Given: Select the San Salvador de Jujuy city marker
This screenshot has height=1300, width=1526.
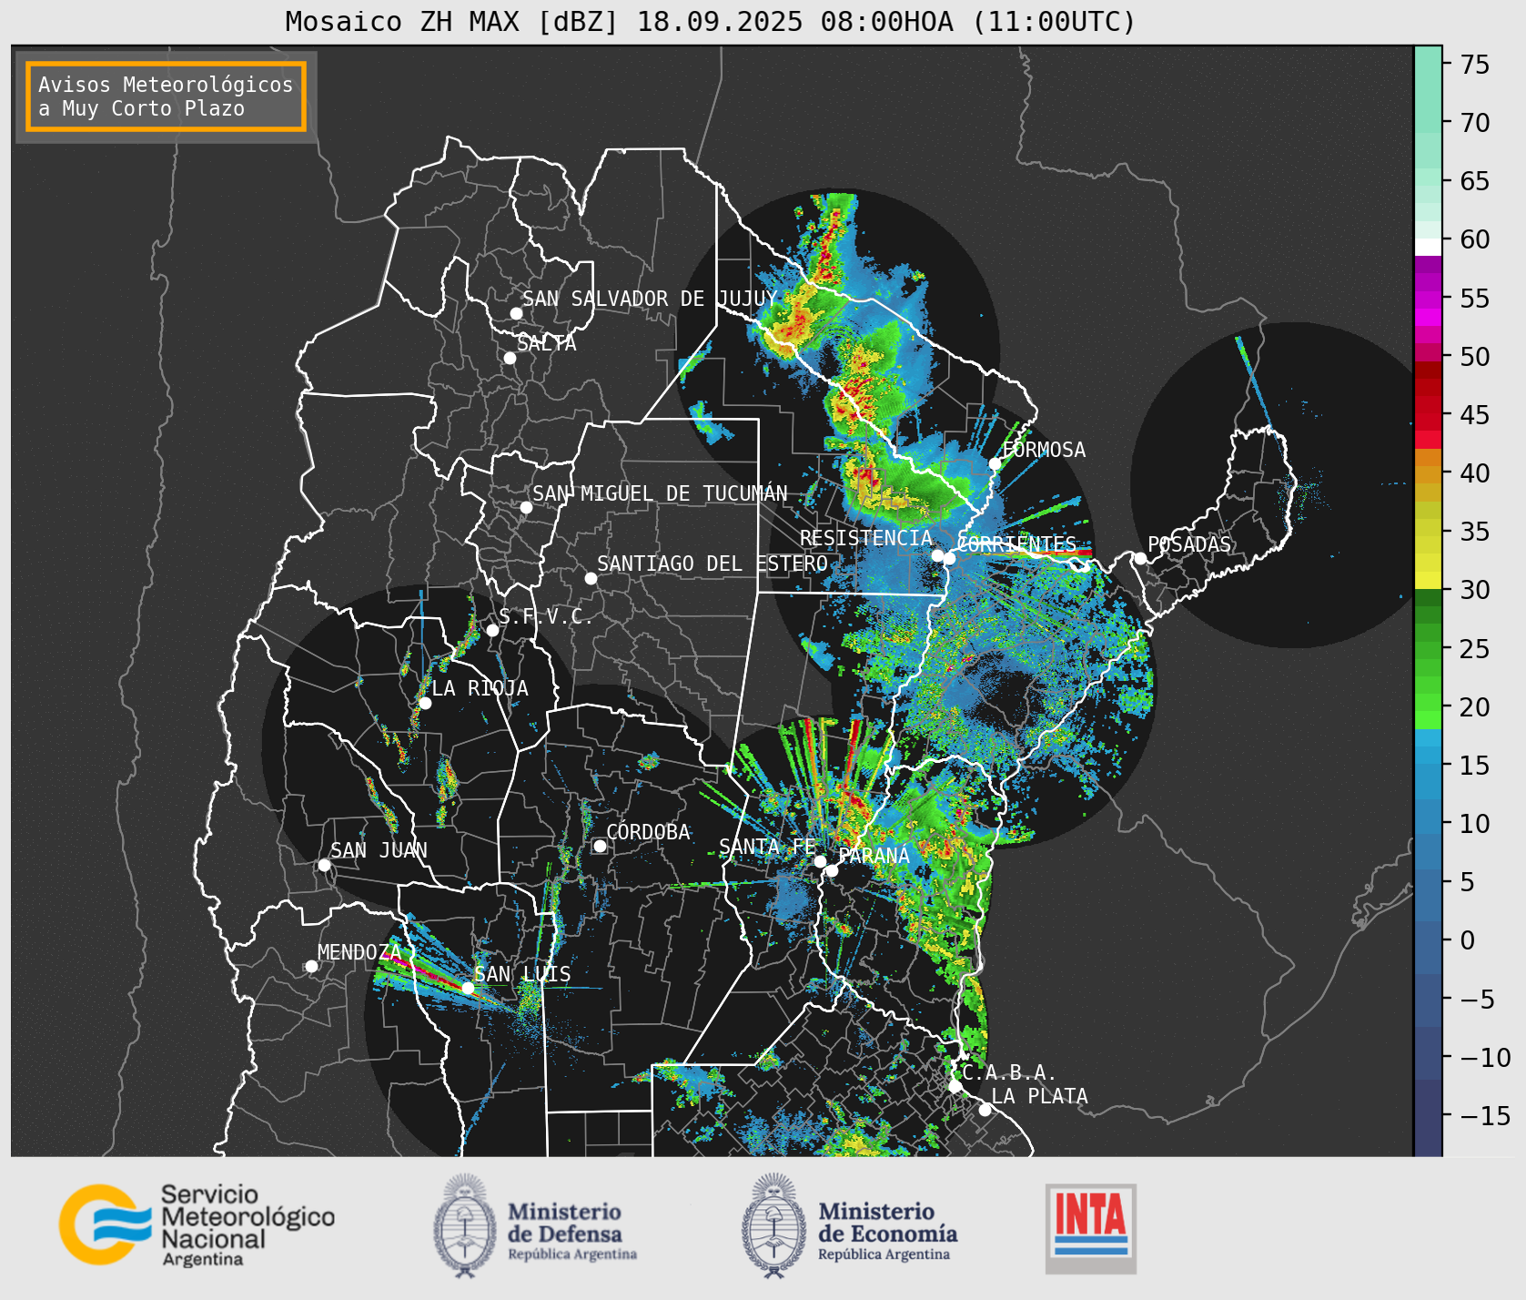Looking at the screenshot, I should click(516, 313).
